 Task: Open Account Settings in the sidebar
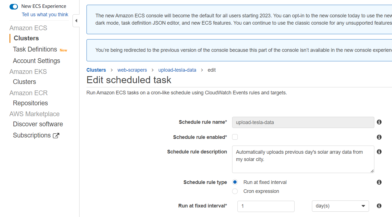point(36,61)
